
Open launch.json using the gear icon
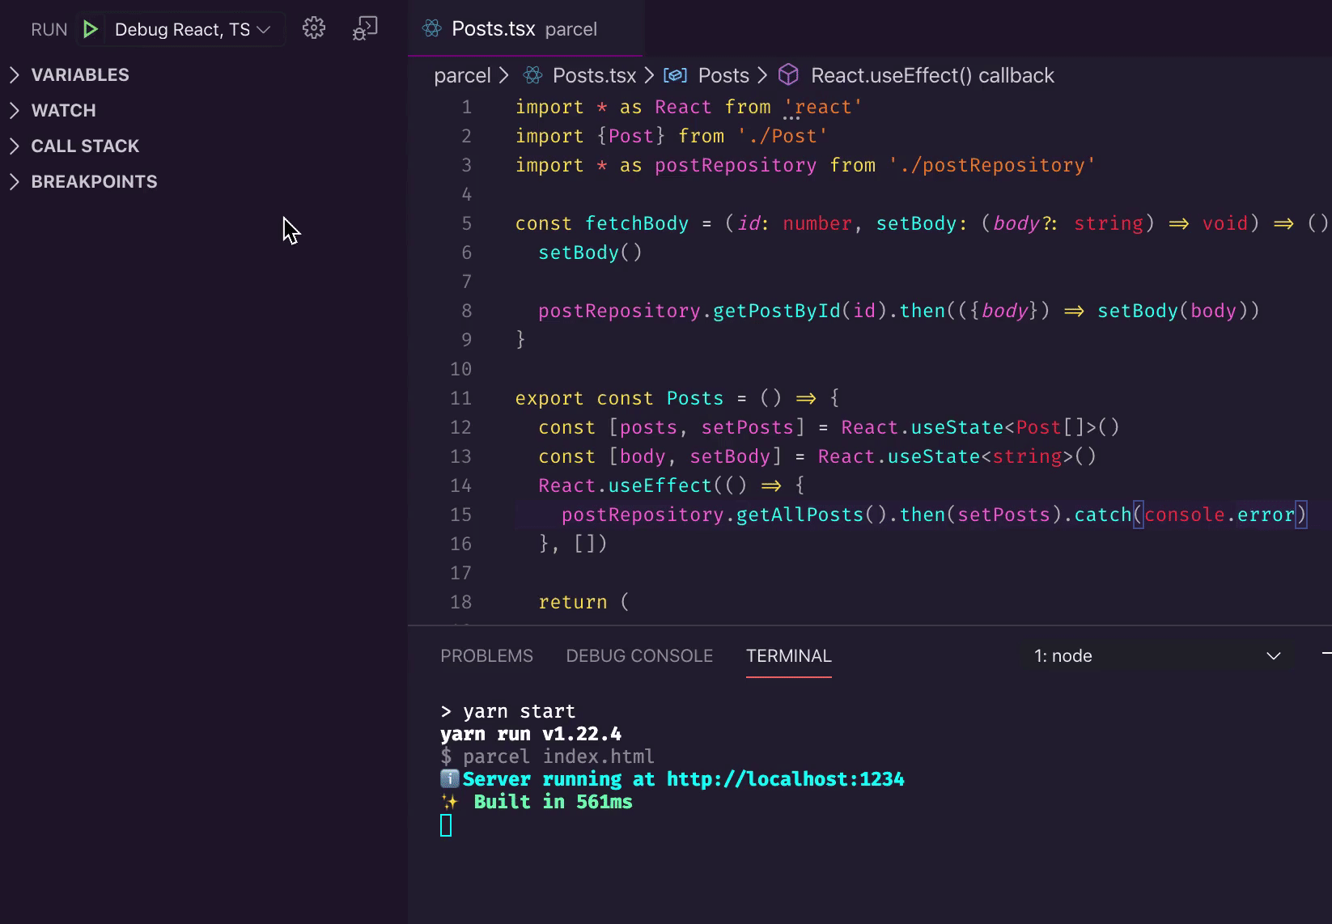(x=314, y=28)
